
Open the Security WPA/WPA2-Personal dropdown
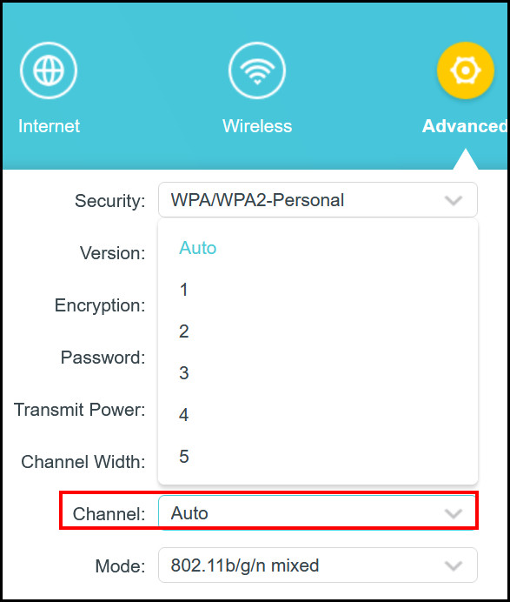(x=318, y=200)
